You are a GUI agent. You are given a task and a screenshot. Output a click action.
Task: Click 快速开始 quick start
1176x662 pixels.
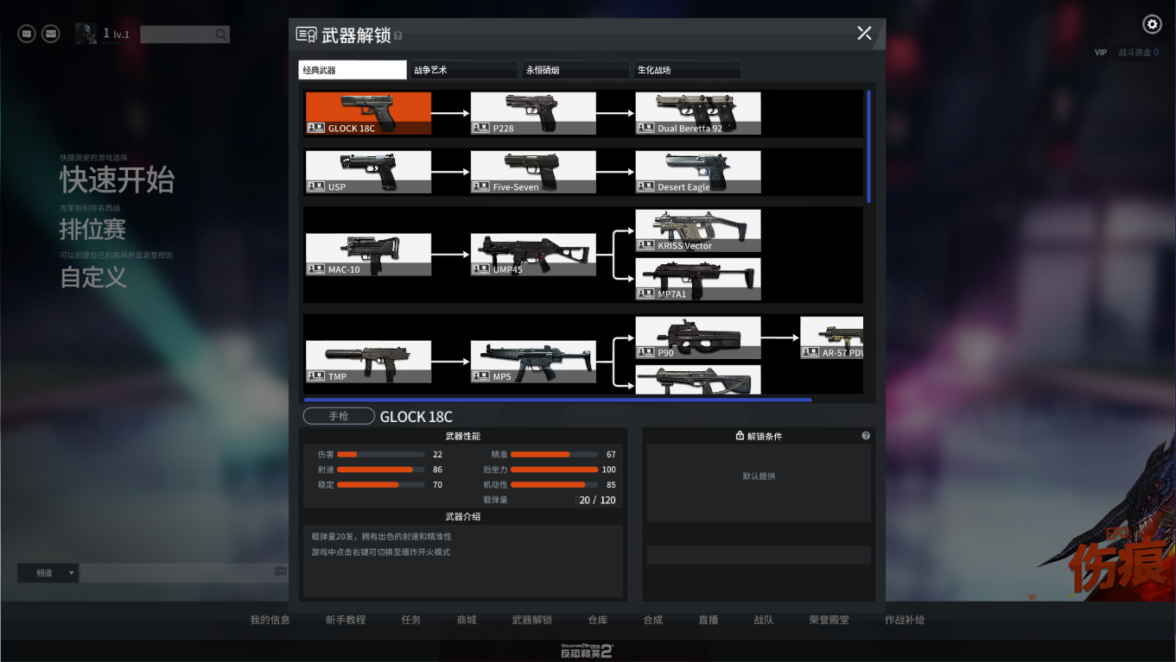[117, 180]
